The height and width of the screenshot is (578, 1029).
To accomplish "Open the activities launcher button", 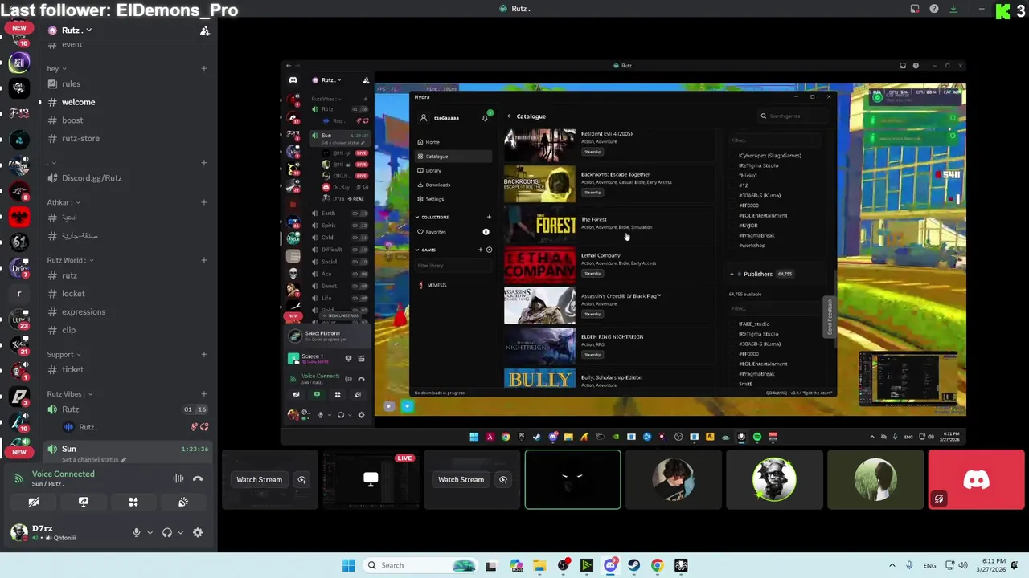I will click(x=133, y=503).
